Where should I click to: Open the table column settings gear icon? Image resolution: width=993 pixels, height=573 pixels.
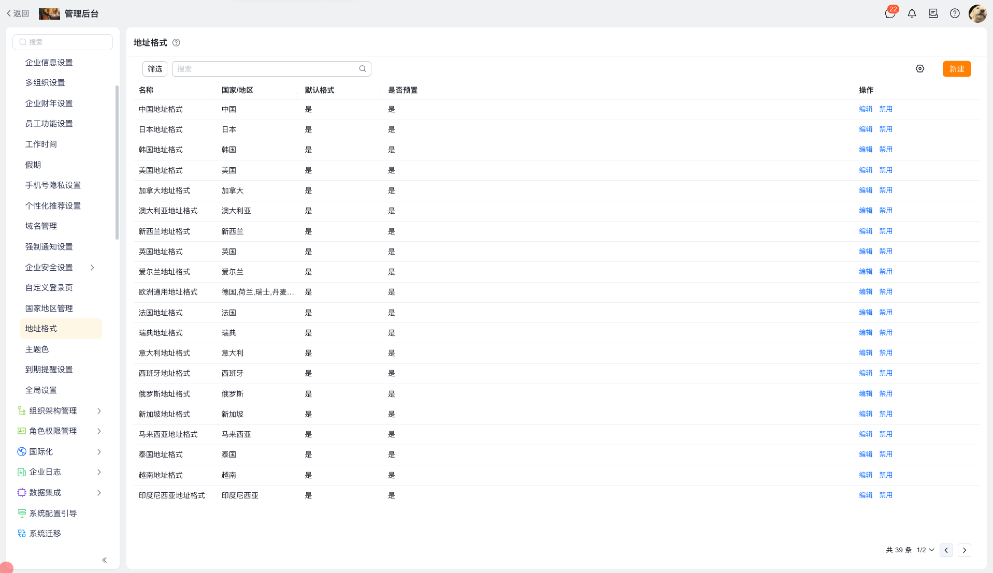920,69
